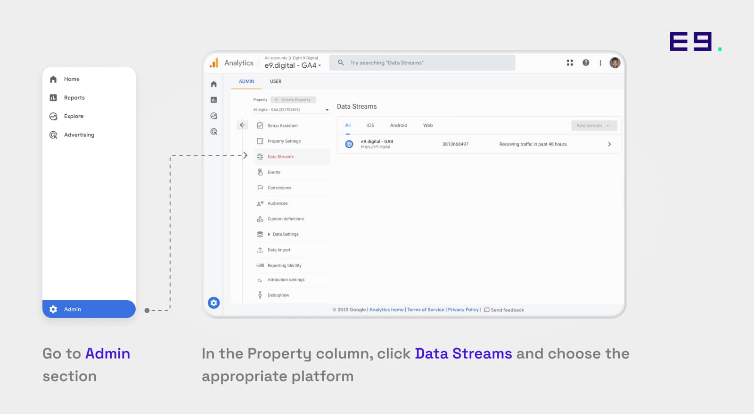
Task: Click Send feedback in footer
Action: click(x=504, y=310)
